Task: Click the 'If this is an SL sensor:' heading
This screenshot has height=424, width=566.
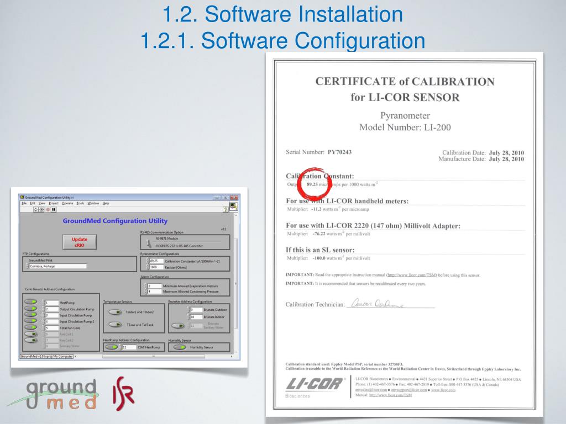Action: pos(320,250)
